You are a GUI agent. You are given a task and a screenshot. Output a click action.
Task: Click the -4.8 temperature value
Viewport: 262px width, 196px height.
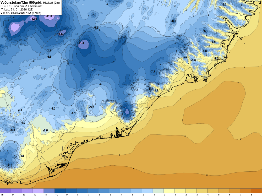85,116
